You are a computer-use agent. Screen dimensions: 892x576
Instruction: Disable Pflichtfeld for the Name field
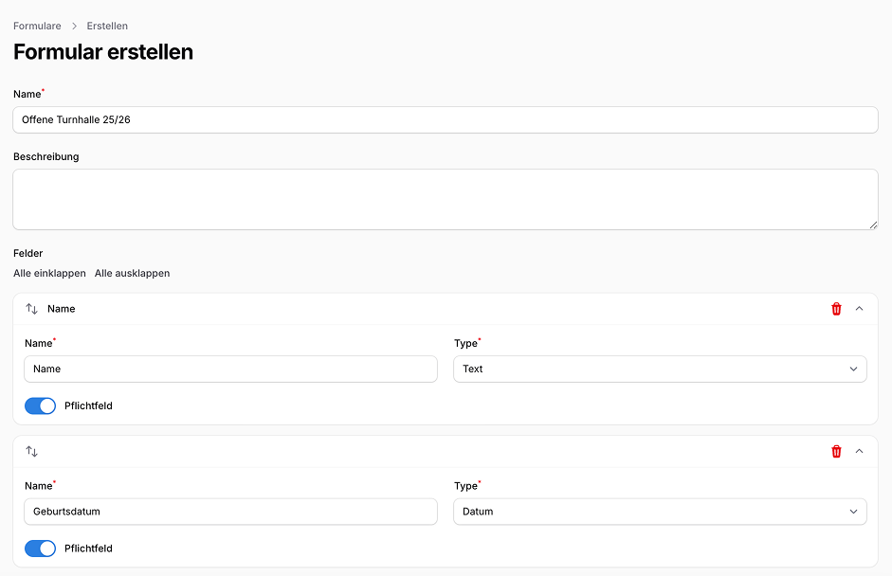(39, 405)
